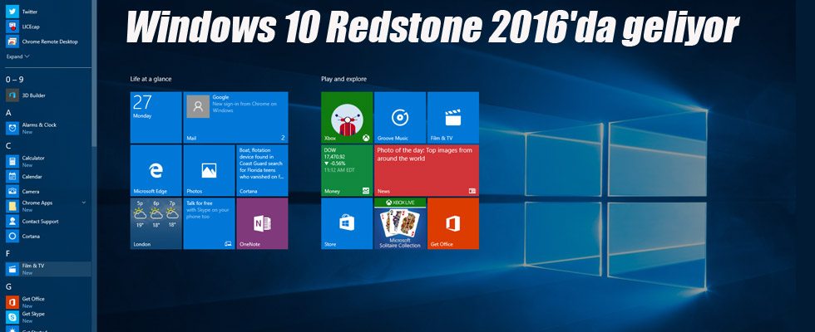815x332 pixels.
Task: Open Chrome Remote Desktop app entry
Action: click(x=50, y=41)
